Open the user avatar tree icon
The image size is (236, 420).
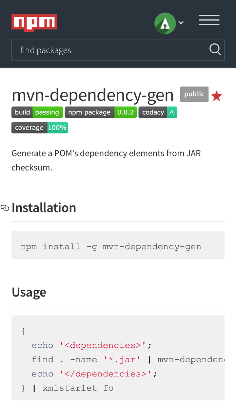tap(165, 23)
